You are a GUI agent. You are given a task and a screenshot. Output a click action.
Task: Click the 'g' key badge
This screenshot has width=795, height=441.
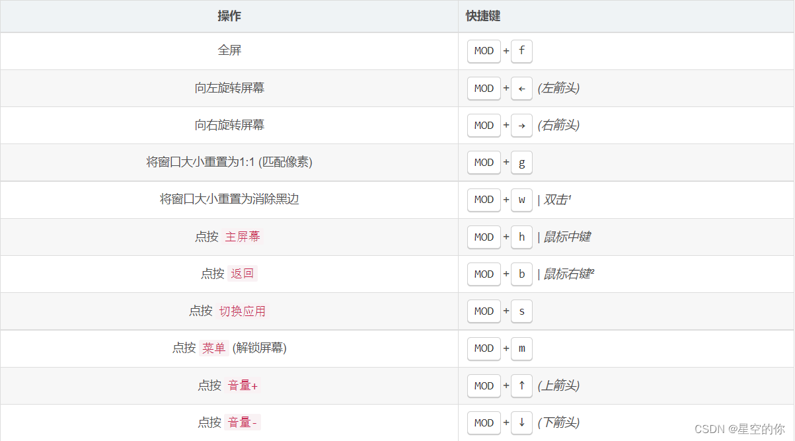pos(521,163)
